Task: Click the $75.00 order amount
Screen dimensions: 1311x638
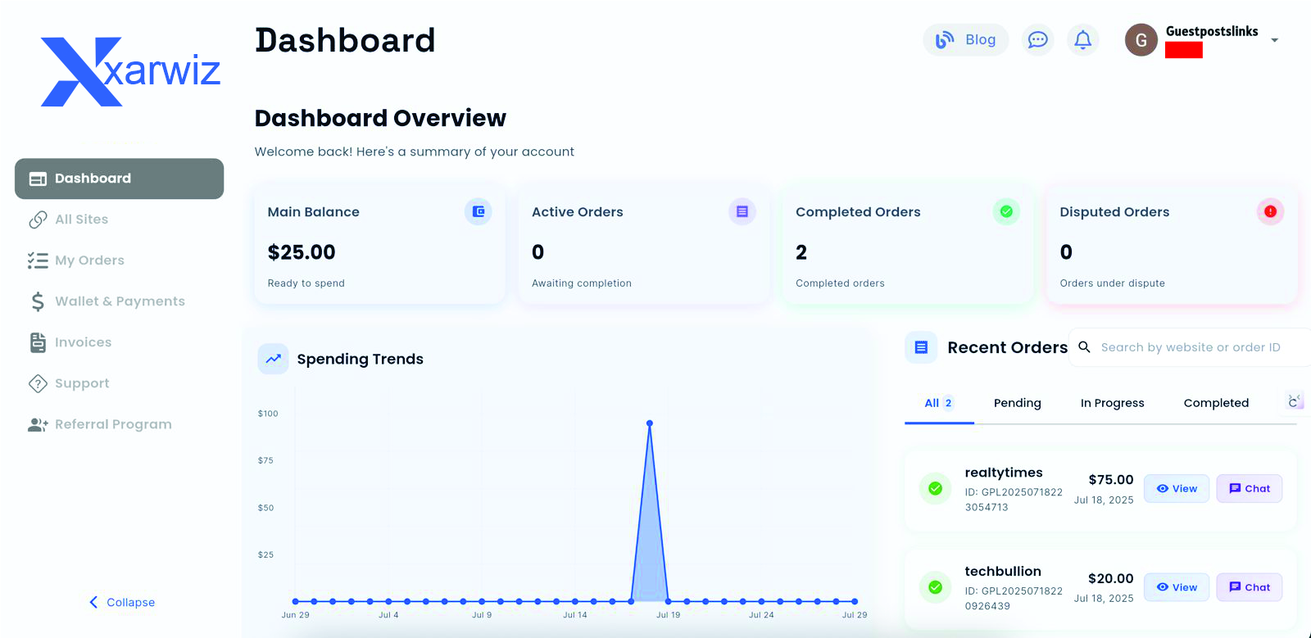Action: 1111,480
